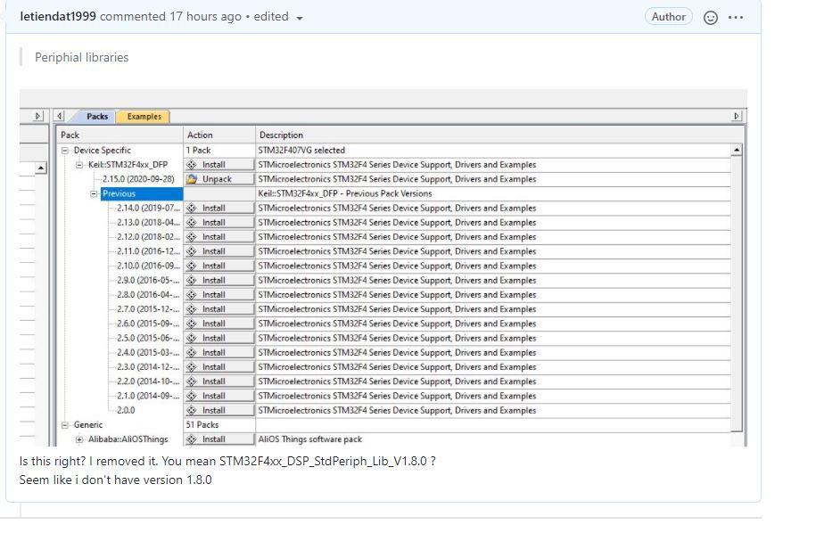816x533 pixels.
Task: Click the STM32F407VG selected description text
Action: click(x=301, y=151)
